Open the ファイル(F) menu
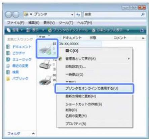Image resolution: width=149 pixels, height=139 pixels. (x=15, y=23)
